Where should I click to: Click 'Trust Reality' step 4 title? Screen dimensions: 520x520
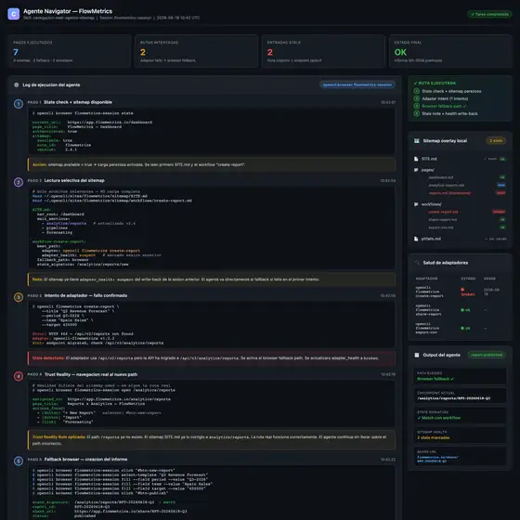point(91,374)
